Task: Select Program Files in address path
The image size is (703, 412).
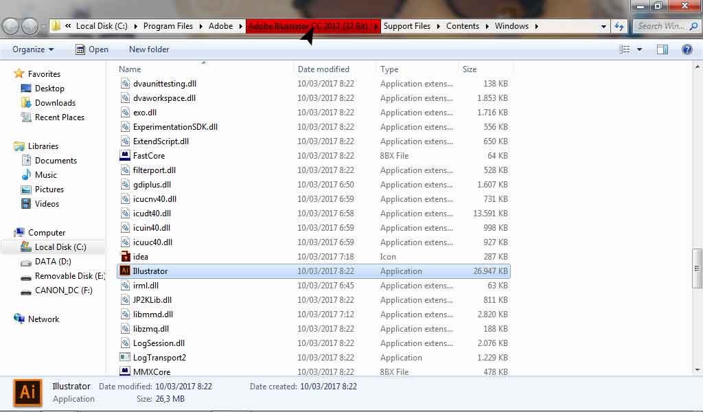Action: tap(168, 26)
